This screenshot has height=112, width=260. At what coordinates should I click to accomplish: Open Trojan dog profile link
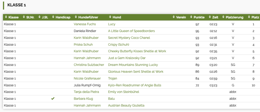click(x=113, y=78)
